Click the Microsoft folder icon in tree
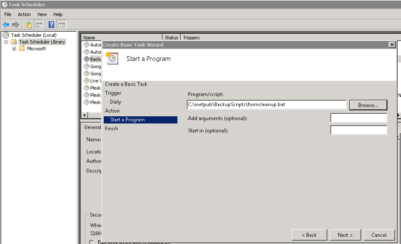401x244 pixels. coord(22,49)
